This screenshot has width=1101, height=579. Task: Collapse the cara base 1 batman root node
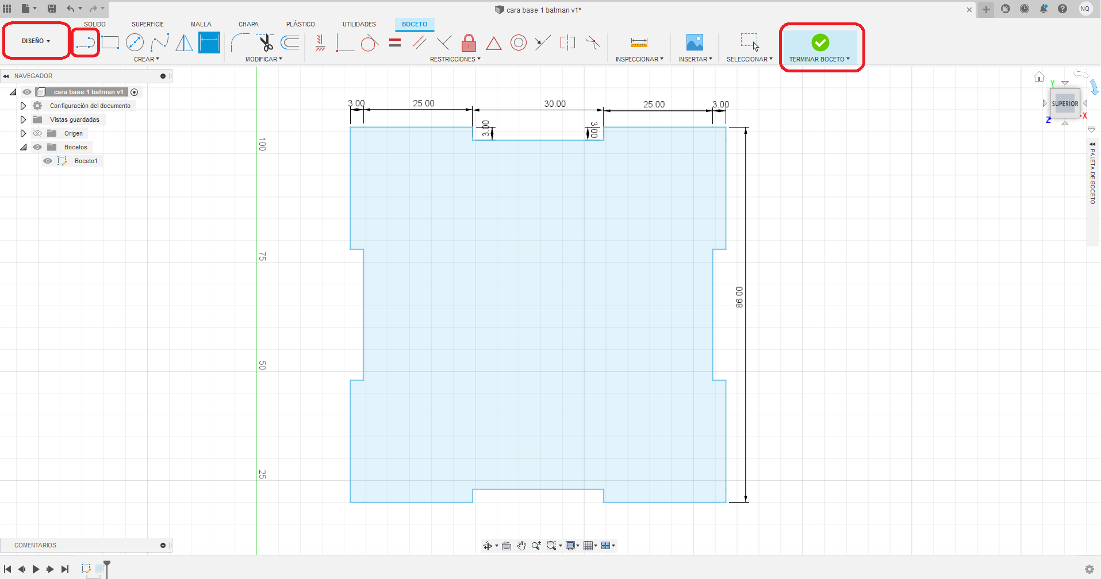tap(13, 92)
